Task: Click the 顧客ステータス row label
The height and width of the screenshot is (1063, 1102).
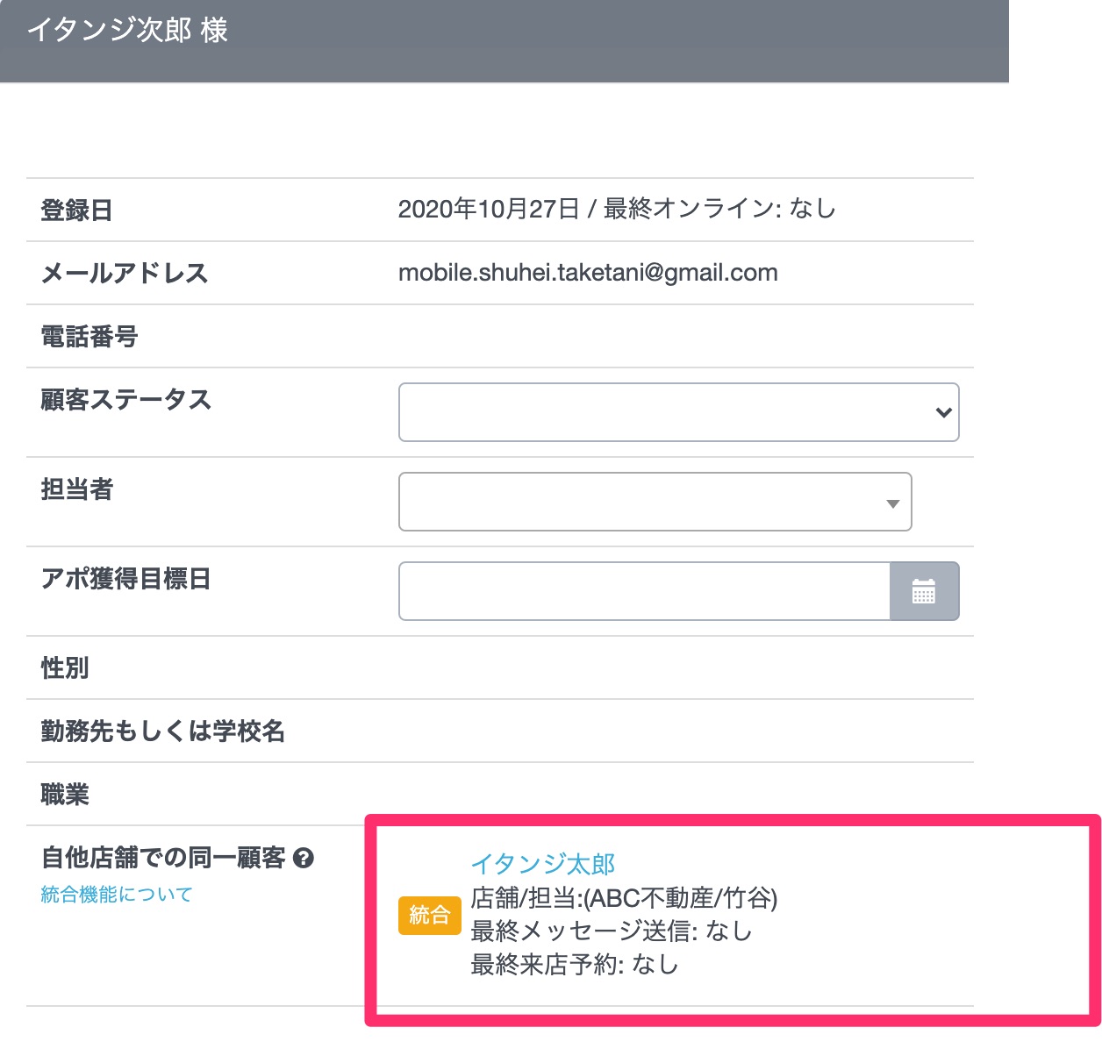Action: (x=125, y=400)
